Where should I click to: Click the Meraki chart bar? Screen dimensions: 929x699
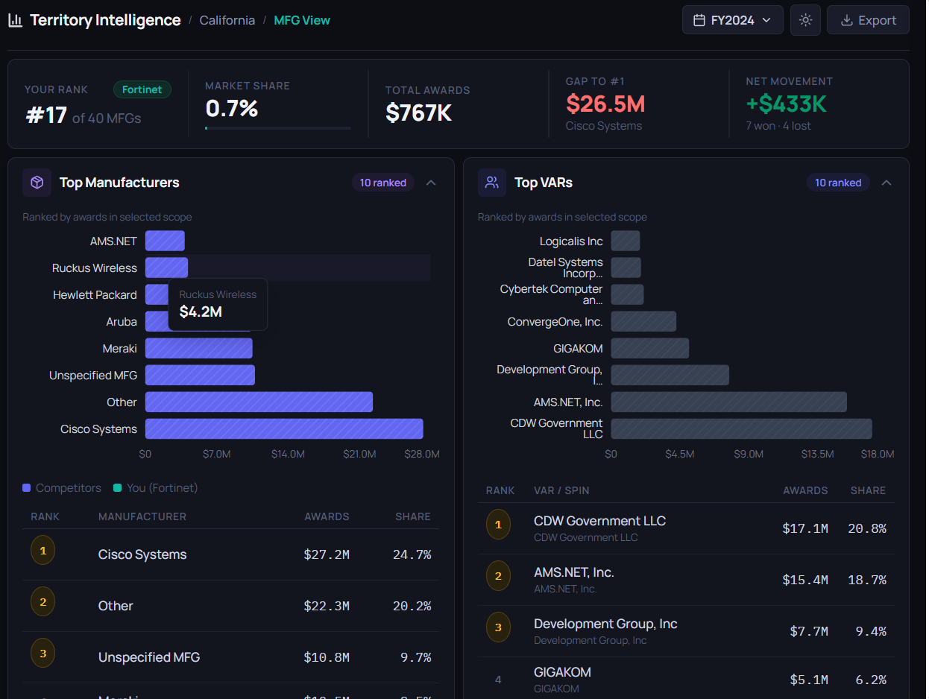click(x=199, y=349)
